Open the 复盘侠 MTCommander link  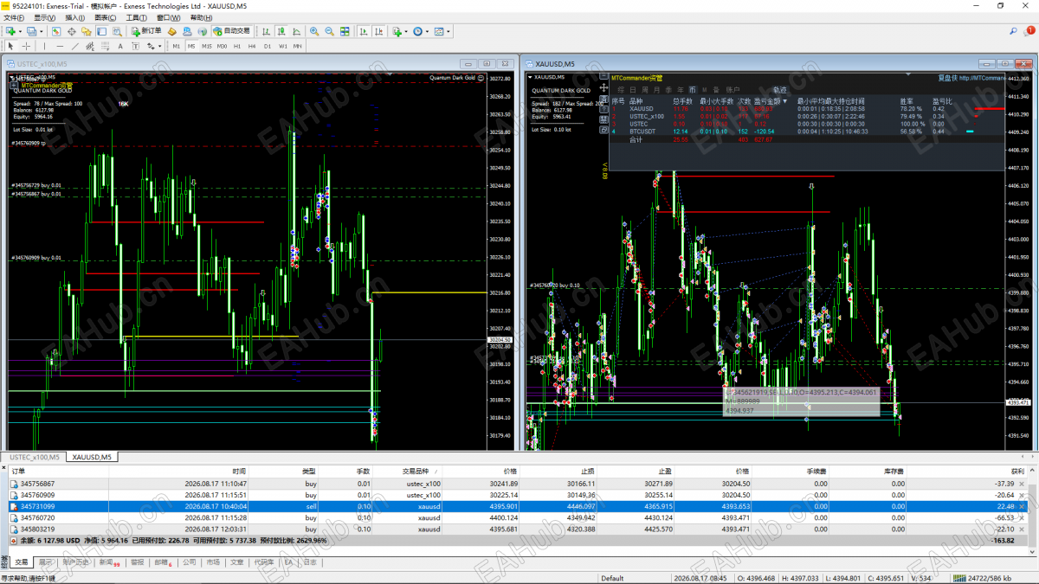point(971,78)
